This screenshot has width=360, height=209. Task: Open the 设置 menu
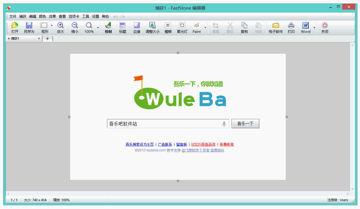[96, 17]
